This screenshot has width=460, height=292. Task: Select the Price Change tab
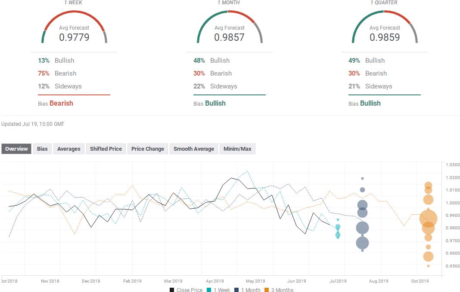(x=148, y=149)
